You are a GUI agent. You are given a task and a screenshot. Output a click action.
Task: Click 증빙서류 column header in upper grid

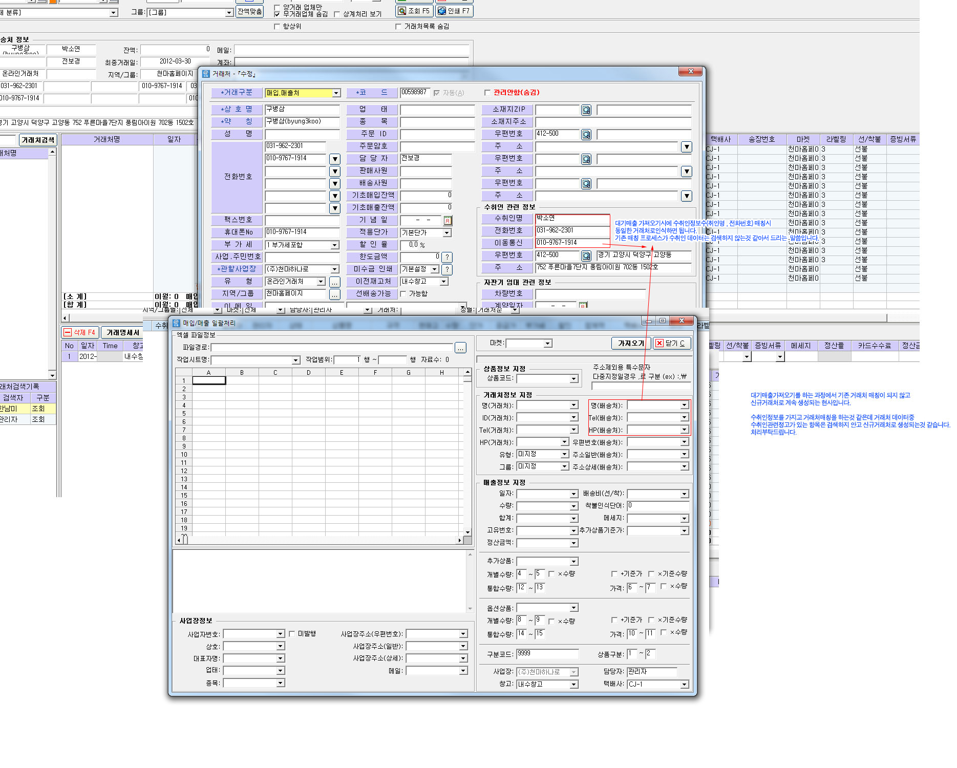[903, 139]
